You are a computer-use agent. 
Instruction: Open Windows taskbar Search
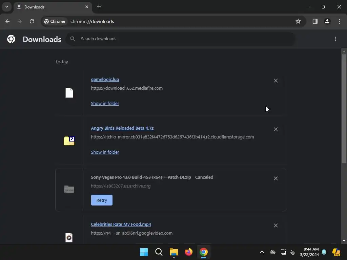[159, 252]
